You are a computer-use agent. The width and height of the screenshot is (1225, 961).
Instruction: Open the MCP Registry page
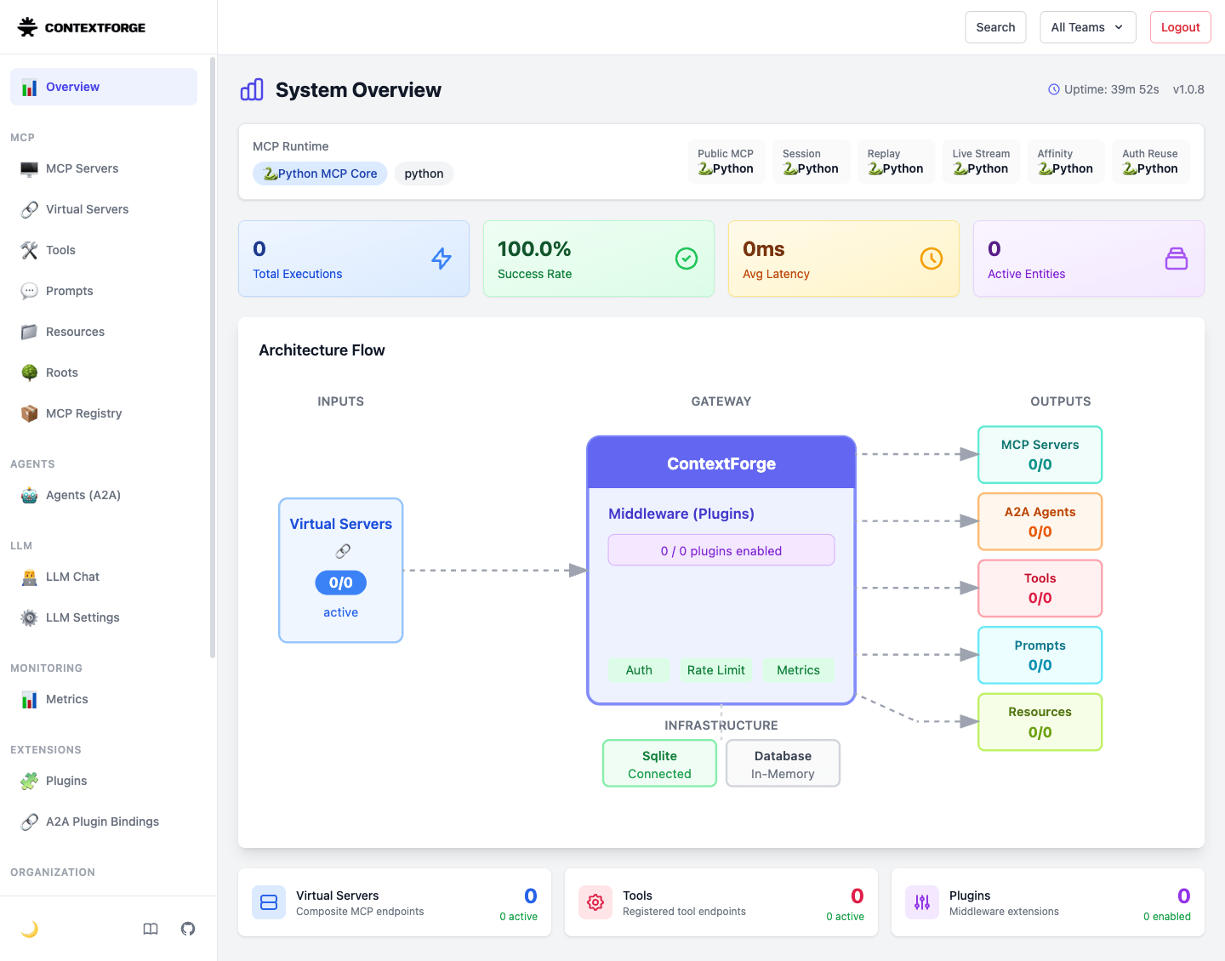[x=104, y=413]
